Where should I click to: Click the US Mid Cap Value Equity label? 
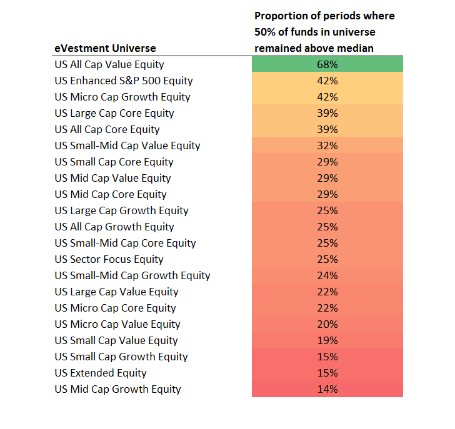coord(112,178)
